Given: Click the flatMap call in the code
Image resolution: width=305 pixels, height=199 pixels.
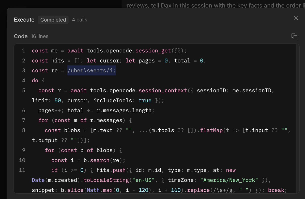Looking at the screenshot, I should 211,130.
